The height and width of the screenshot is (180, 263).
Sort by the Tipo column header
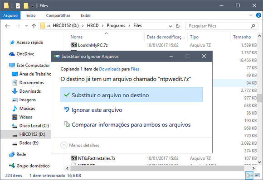click(x=194, y=37)
